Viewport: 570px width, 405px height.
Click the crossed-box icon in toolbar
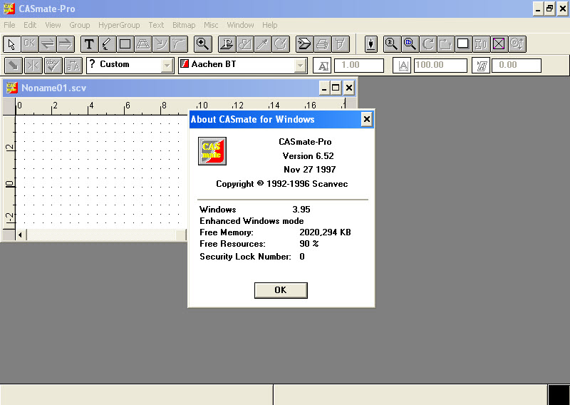click(x=499, y=44)
